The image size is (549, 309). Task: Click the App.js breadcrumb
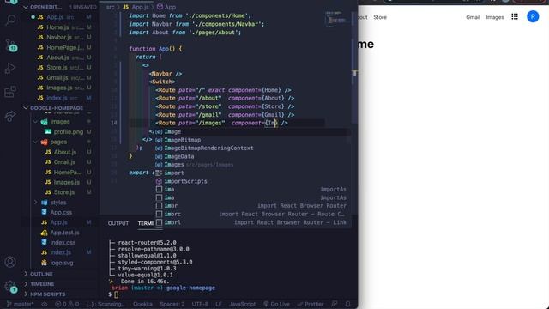[x=136, y=7]
